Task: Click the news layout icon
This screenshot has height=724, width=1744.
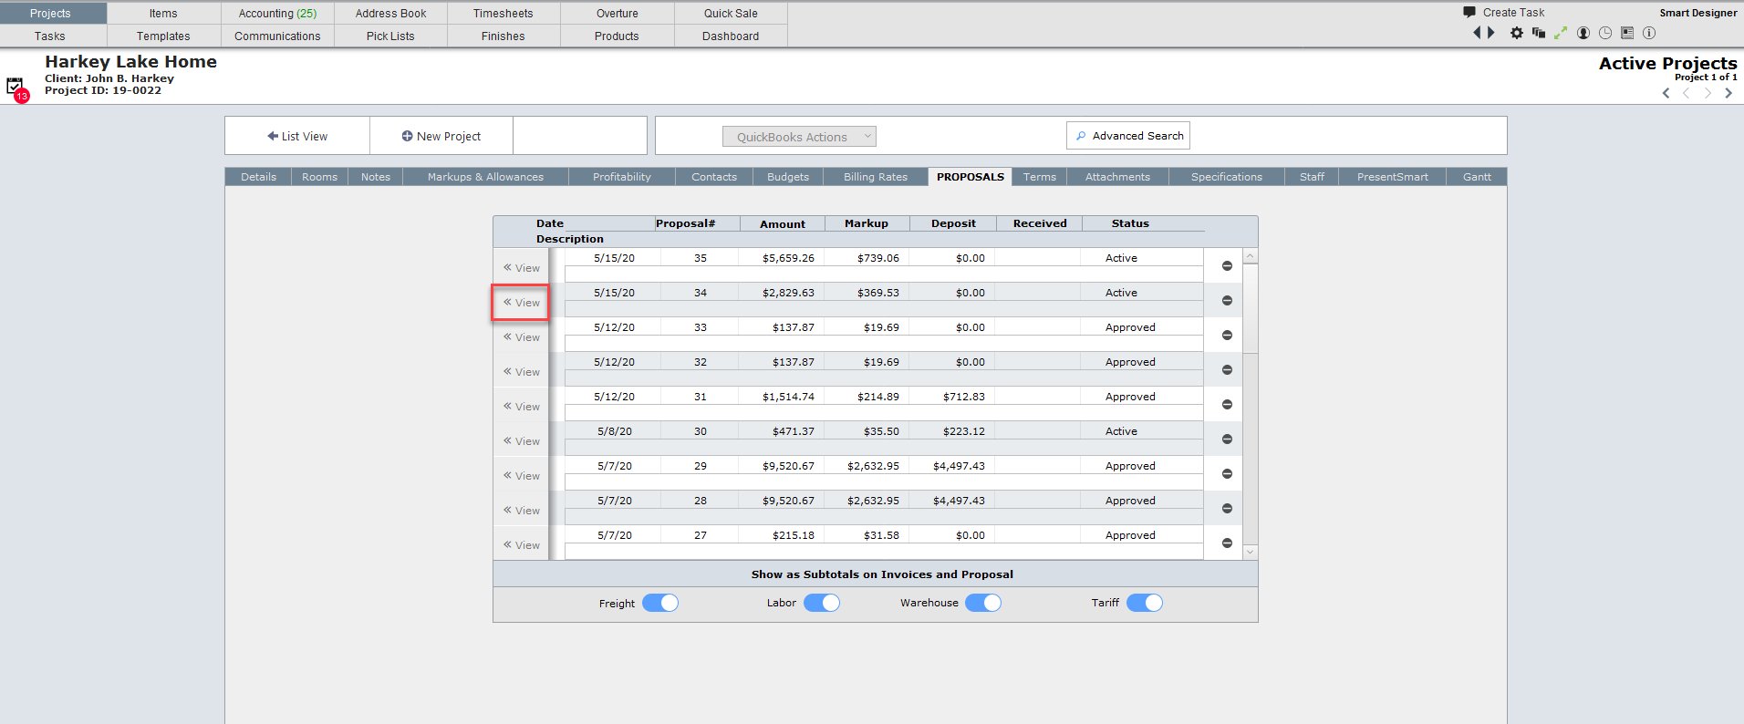Action: click(x=1627, y=33)
